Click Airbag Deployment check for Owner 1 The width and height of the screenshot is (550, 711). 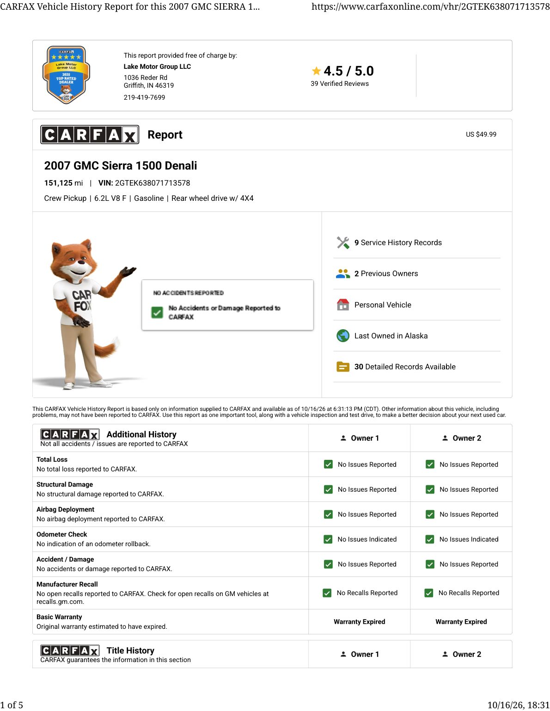328,514
